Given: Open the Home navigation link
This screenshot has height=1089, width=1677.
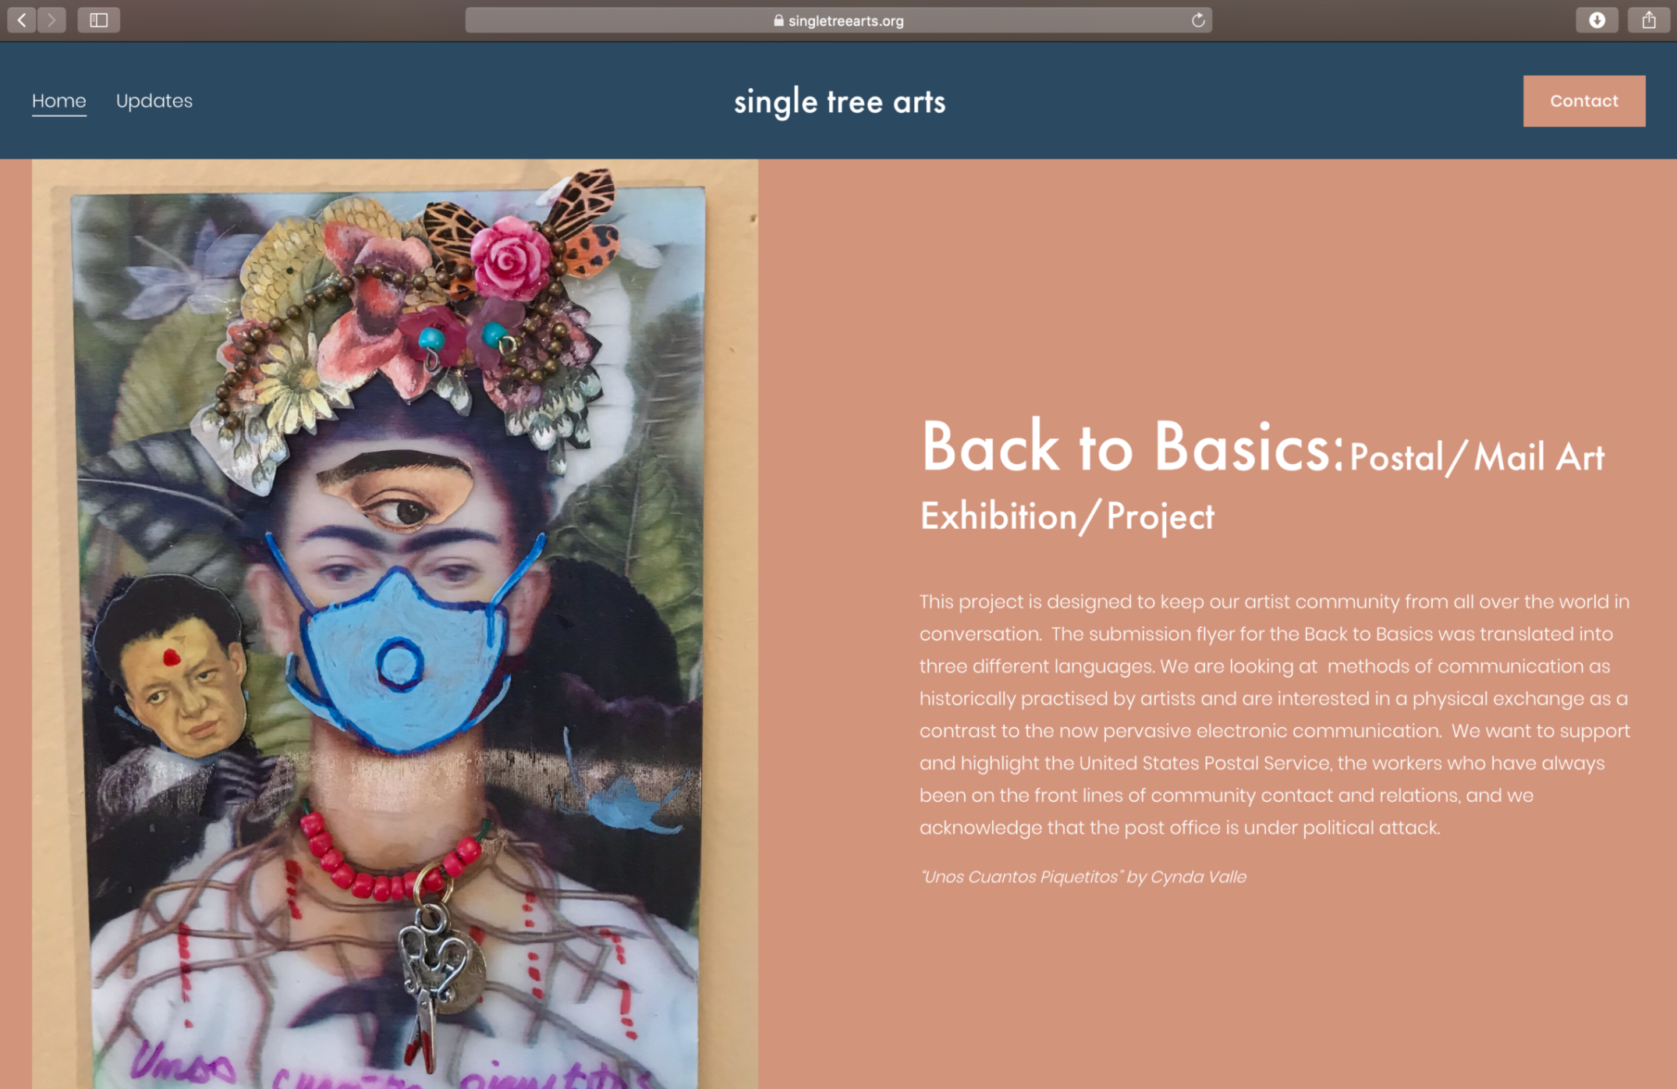Looking at the screenshot, I should [x=59, y=101].
